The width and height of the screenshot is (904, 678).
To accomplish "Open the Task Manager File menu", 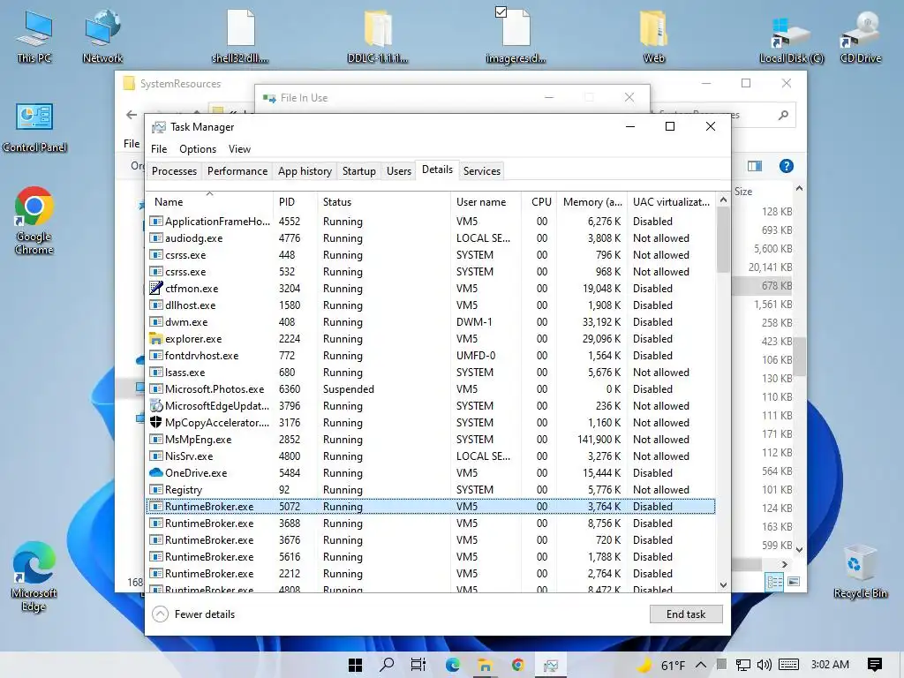I will pos(159,148).
